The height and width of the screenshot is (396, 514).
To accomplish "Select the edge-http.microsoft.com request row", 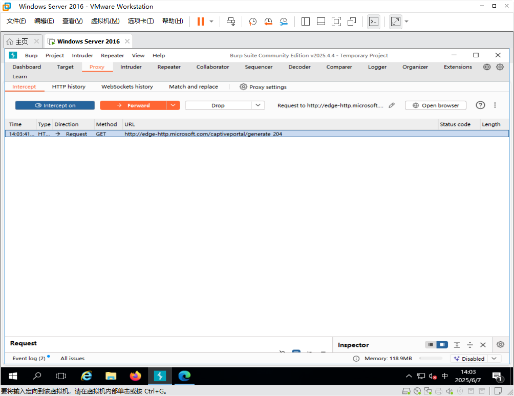I will tap(257, 134).
